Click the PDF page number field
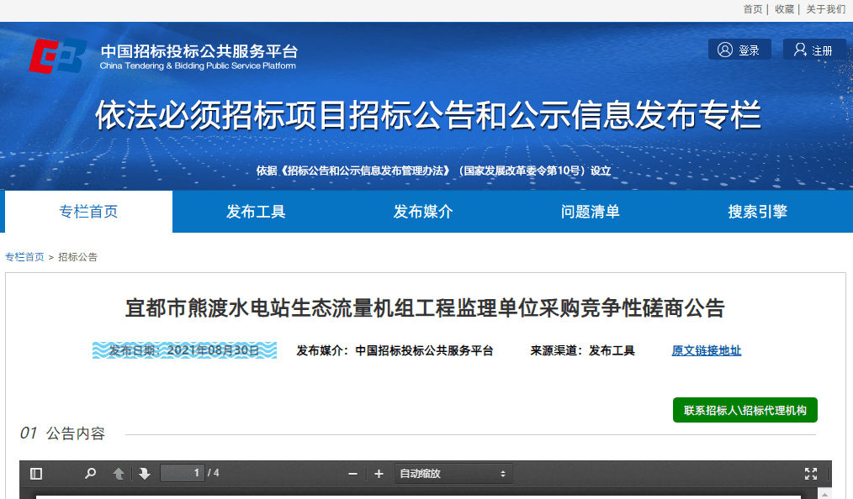The height and width of the screenshot is (499, 853). click(183, 473)
